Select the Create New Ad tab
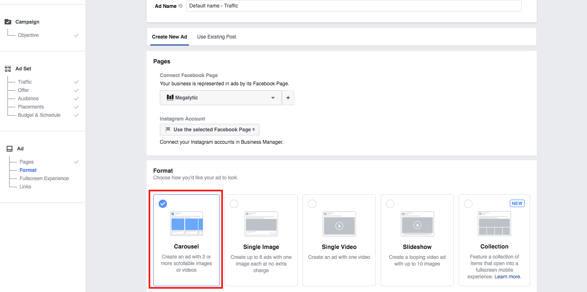Screen dimensions: 587x292 point(169,37)
